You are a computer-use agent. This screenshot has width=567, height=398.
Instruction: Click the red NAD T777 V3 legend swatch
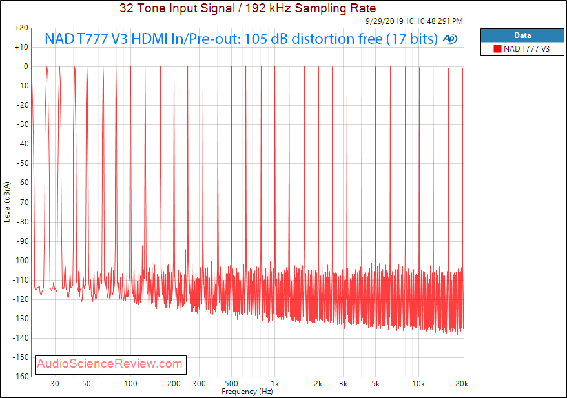coord(497,49)
